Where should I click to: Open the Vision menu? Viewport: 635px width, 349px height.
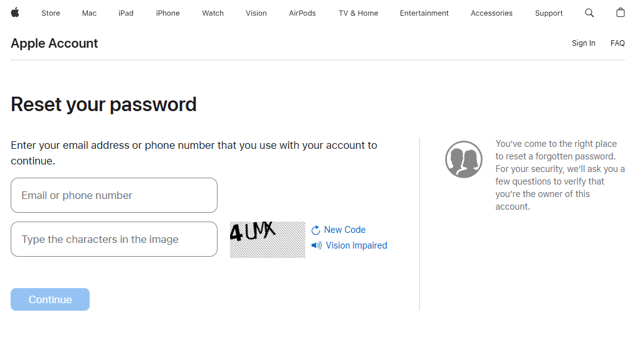tap(256, 13)
